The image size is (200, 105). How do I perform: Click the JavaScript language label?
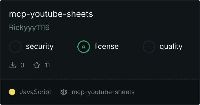[x=35, y=92]
